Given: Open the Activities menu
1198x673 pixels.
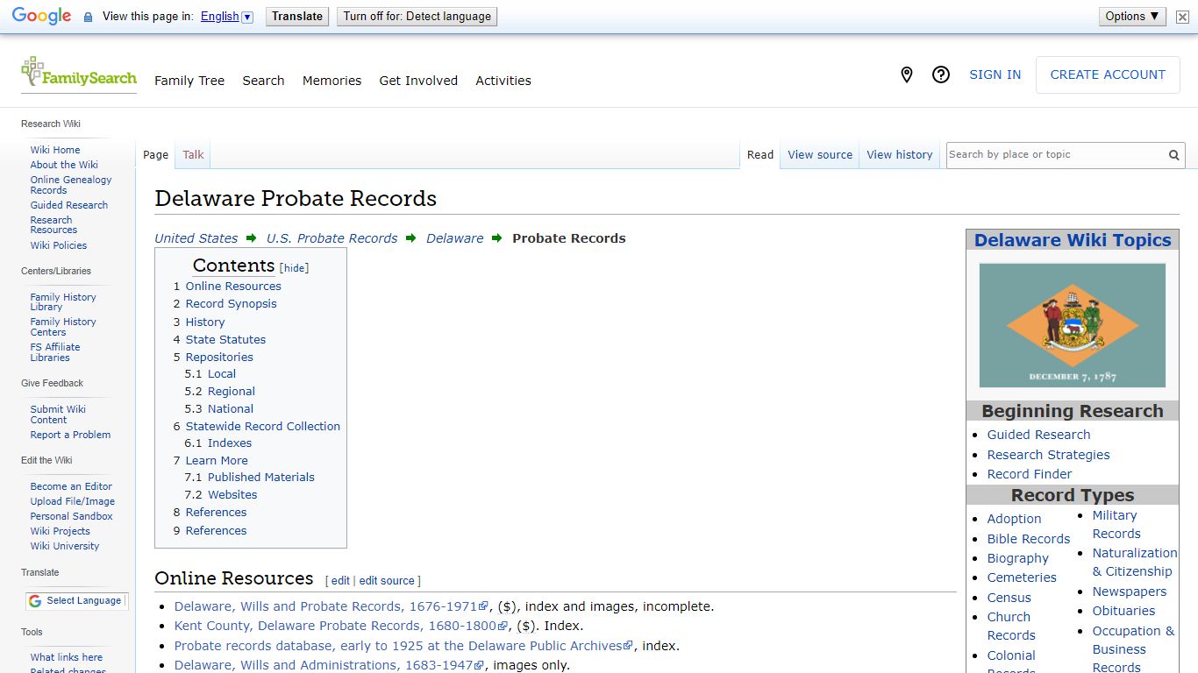Looking at the screenshot, I should [503, 81].
